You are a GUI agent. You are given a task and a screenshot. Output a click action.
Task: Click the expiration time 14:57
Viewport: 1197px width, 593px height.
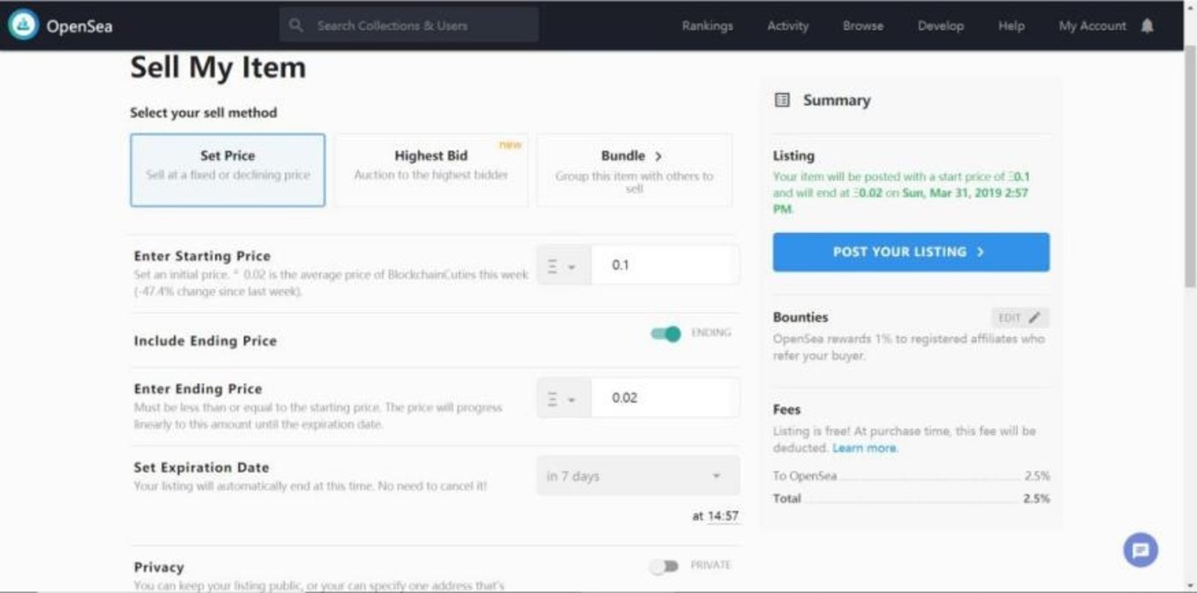tap(723, 516)
